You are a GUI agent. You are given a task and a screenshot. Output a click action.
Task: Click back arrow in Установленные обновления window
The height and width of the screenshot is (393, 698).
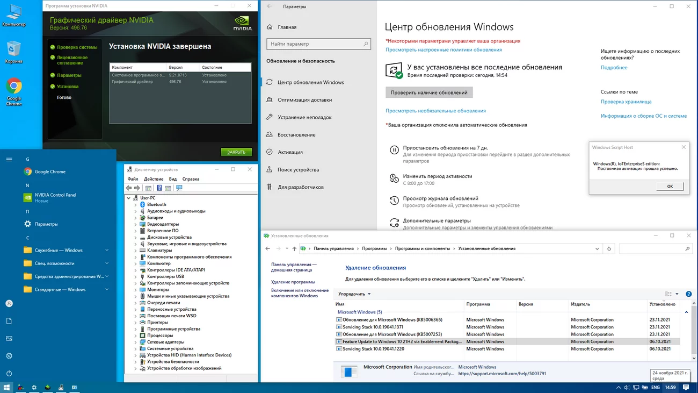(x=268, y=249)
